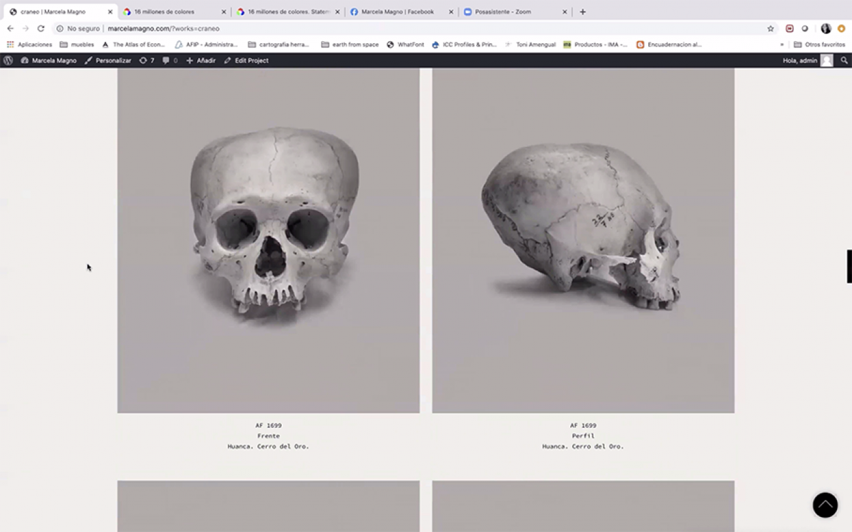Viewport: 852px width, 532px height.
Task: Open the Marcela Magno site dashboard menu
Action: (x=48, y=60)
